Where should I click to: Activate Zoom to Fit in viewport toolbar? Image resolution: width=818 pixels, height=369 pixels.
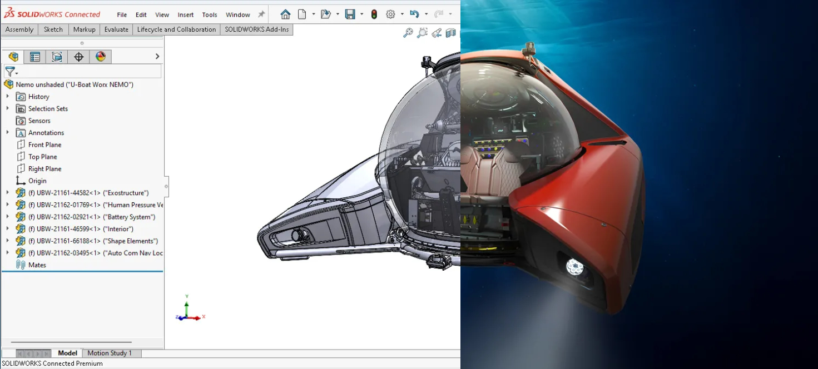click(x=408, y=33)
